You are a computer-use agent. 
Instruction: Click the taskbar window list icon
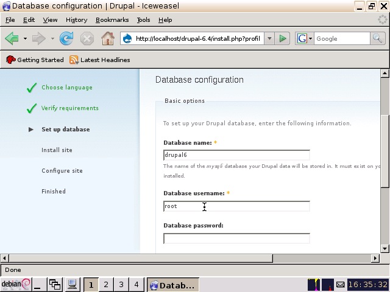pyautogui.click(x=55, y=284)
